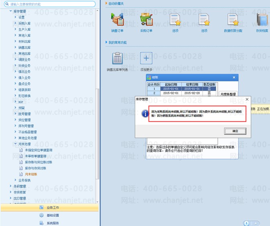Viewport: 270px width, 226px height.
Task: Click the round page 1 indicator icon
Action: click(246, 223)
